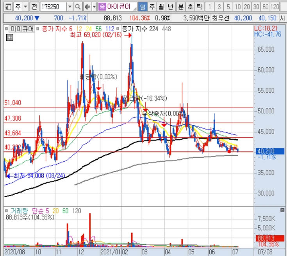Select the 주 weekly chart tab
The image size is (287, 256).
pos(152,7)
